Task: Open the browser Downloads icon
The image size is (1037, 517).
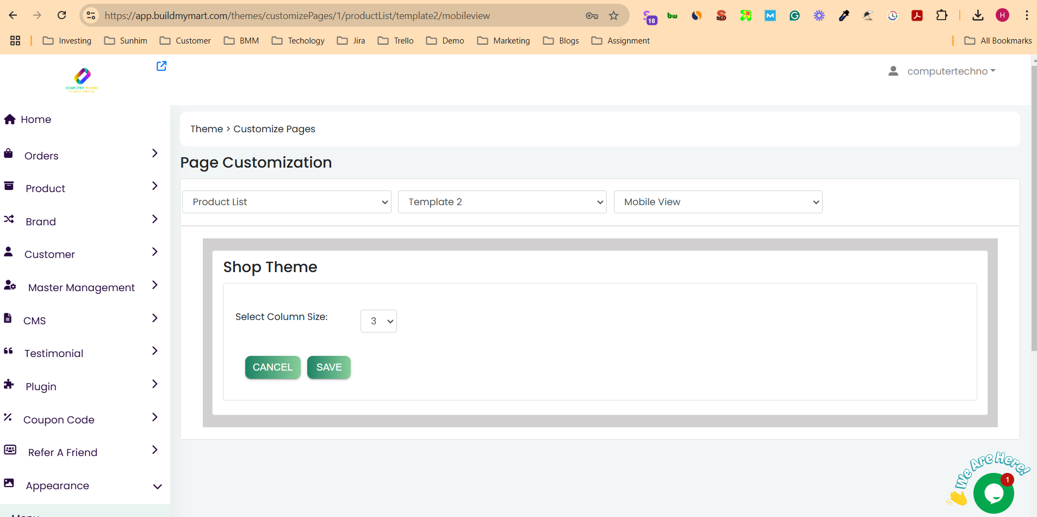Action: click(978, 15)
